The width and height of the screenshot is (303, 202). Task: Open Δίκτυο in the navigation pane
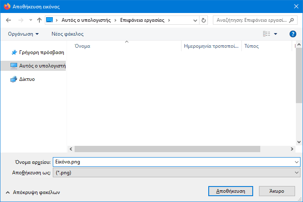[x=27, y=79]
